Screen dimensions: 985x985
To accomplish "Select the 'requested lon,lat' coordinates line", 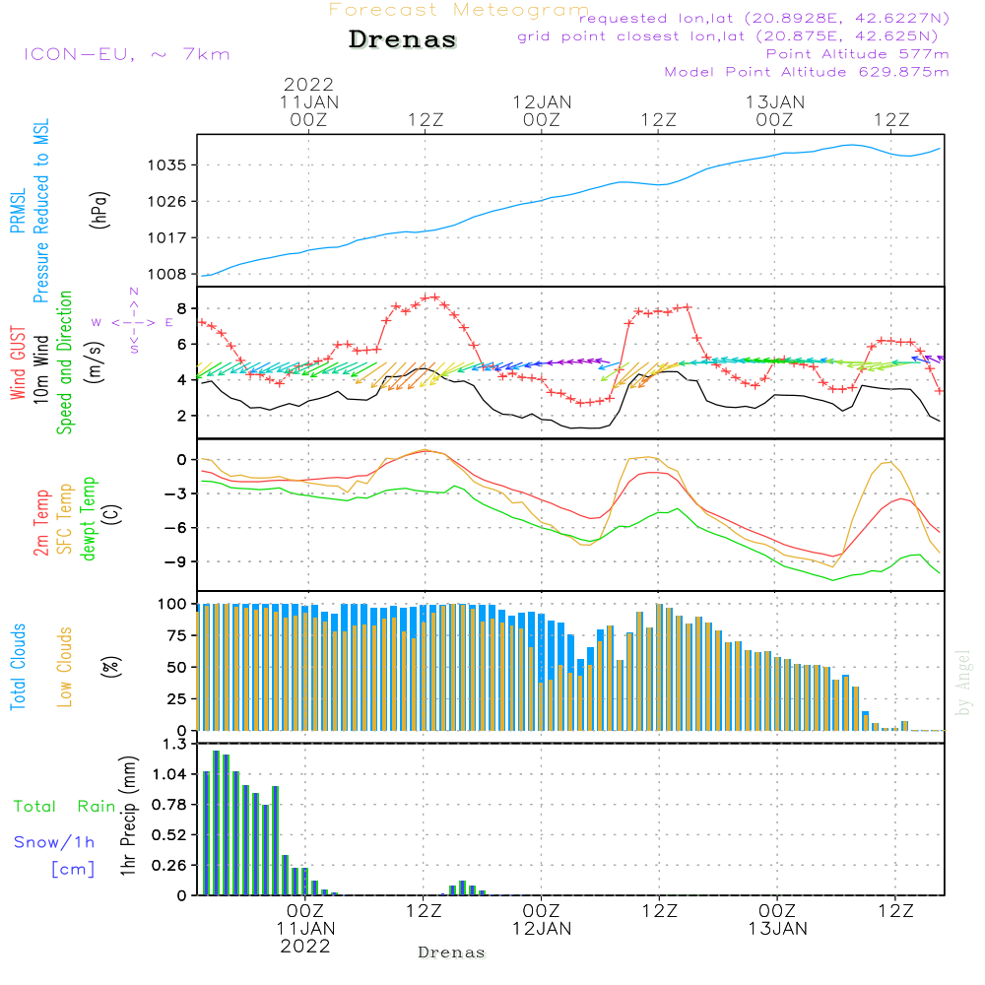I will click(x=764, y=19).
